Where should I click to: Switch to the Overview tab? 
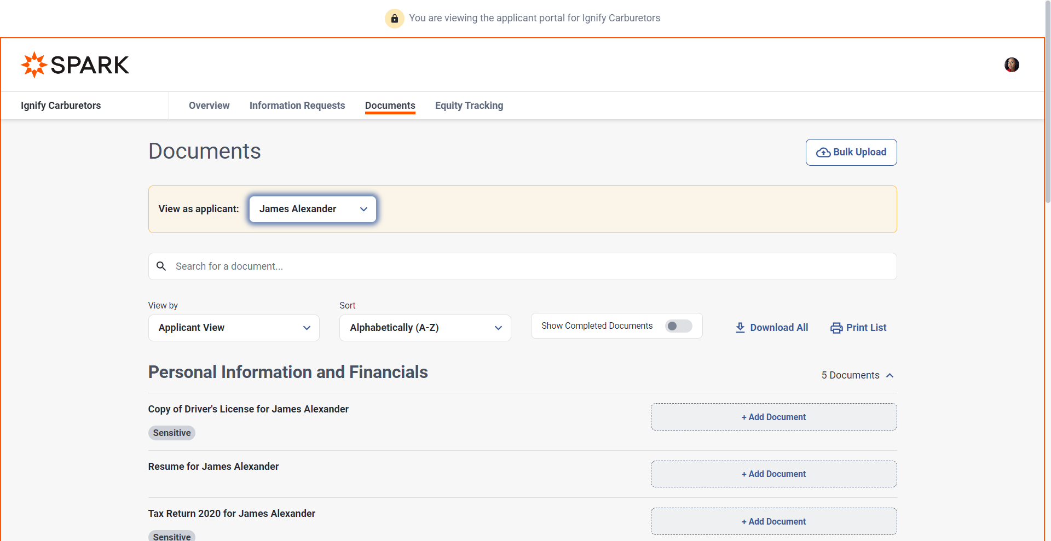[x=209, y=106]
